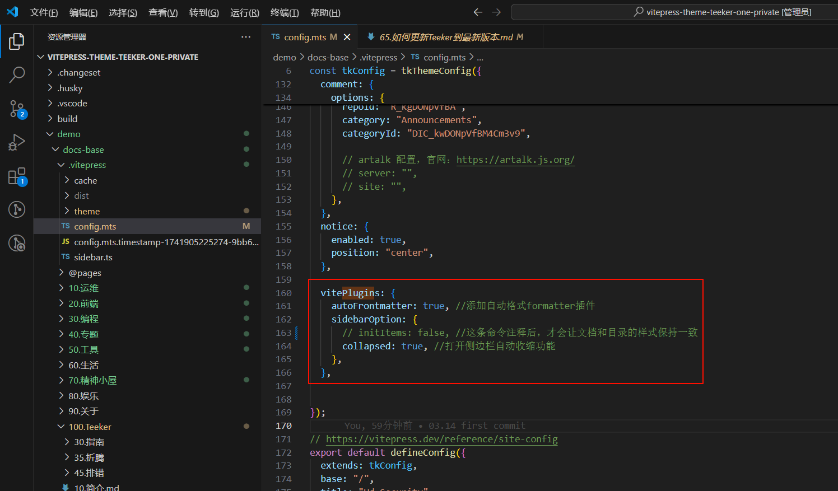Open the vitepress.dev site-config link
Screen dimensions: 838x491
pyautogui.click(x=441, y=439)
